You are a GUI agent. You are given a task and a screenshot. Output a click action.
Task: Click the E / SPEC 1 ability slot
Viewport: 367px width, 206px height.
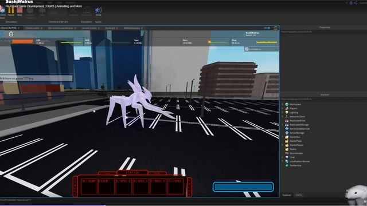tap(124, 186)
